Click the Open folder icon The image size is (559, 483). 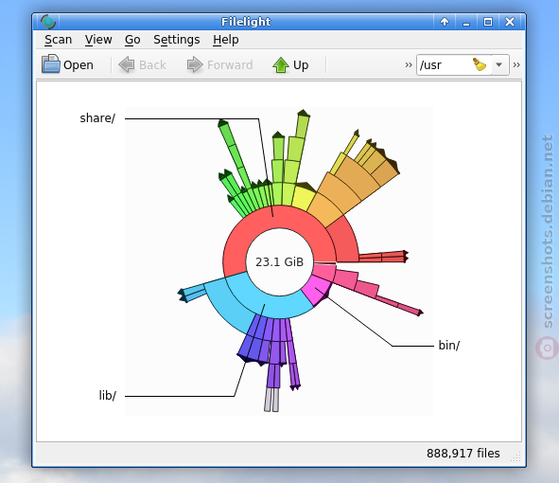point(51,64)
